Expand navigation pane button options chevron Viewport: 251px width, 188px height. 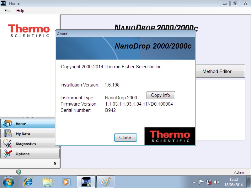(x=55, y=163)
